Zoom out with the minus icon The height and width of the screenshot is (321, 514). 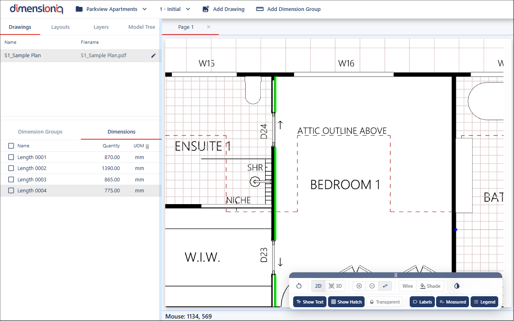(372, 286)
